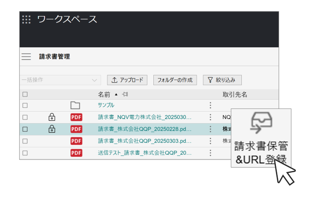Toggle the select-all checkbox in header
The height and width of the screenshot is (198, 316).
(25, 94)
